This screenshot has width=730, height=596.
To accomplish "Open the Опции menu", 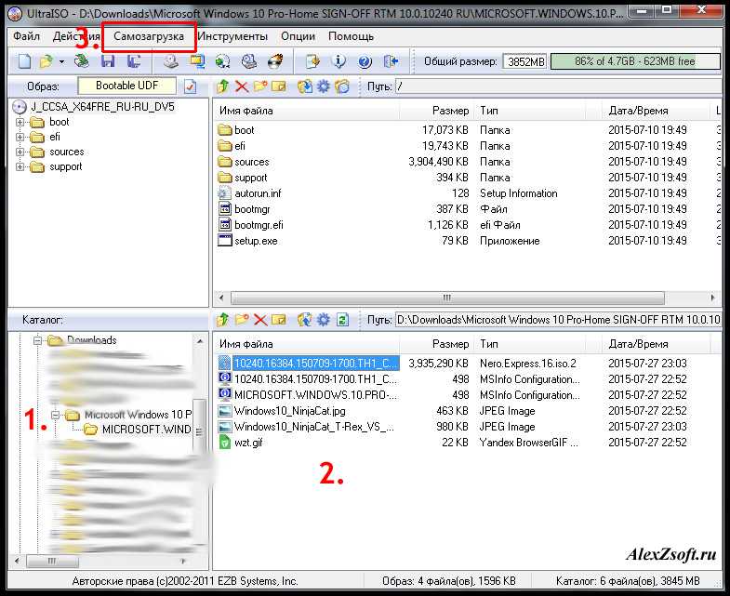I will click(298, 36).
